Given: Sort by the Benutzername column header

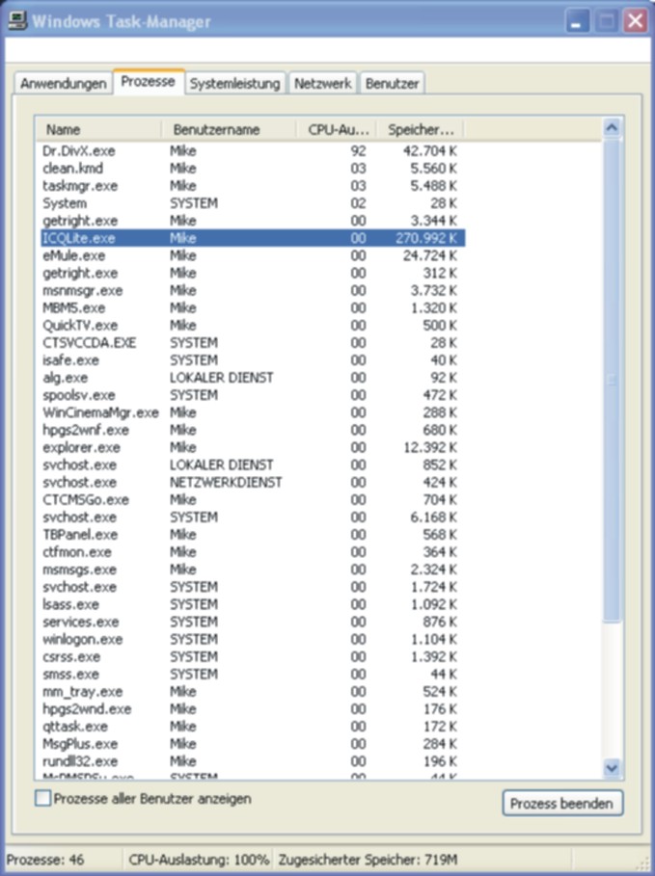Looking at the screenshot, I should click(x=230, y=129).
